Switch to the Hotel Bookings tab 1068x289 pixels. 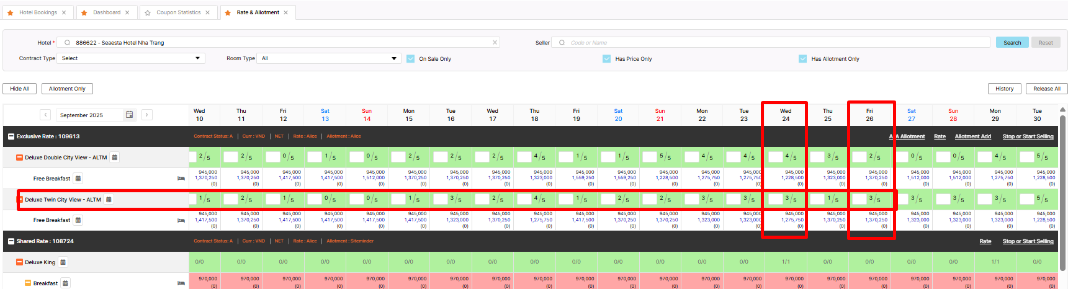(x=38, y=12)
